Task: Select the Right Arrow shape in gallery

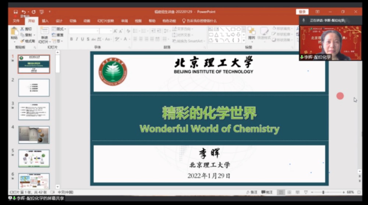Action: [233, 35]
